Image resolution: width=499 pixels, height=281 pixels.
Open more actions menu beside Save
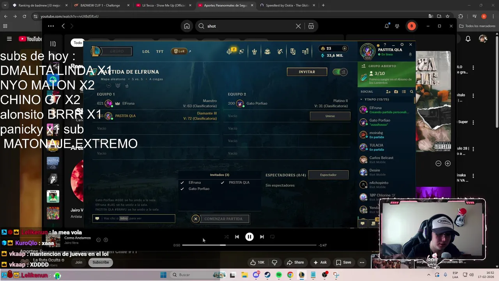tap(362, 262)
